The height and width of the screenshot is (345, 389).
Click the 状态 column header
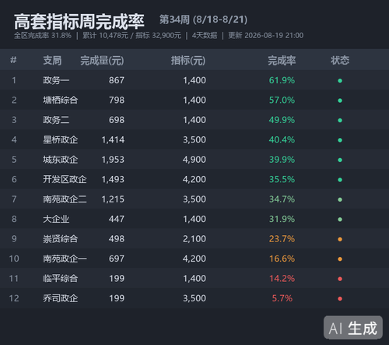point(340,60)
